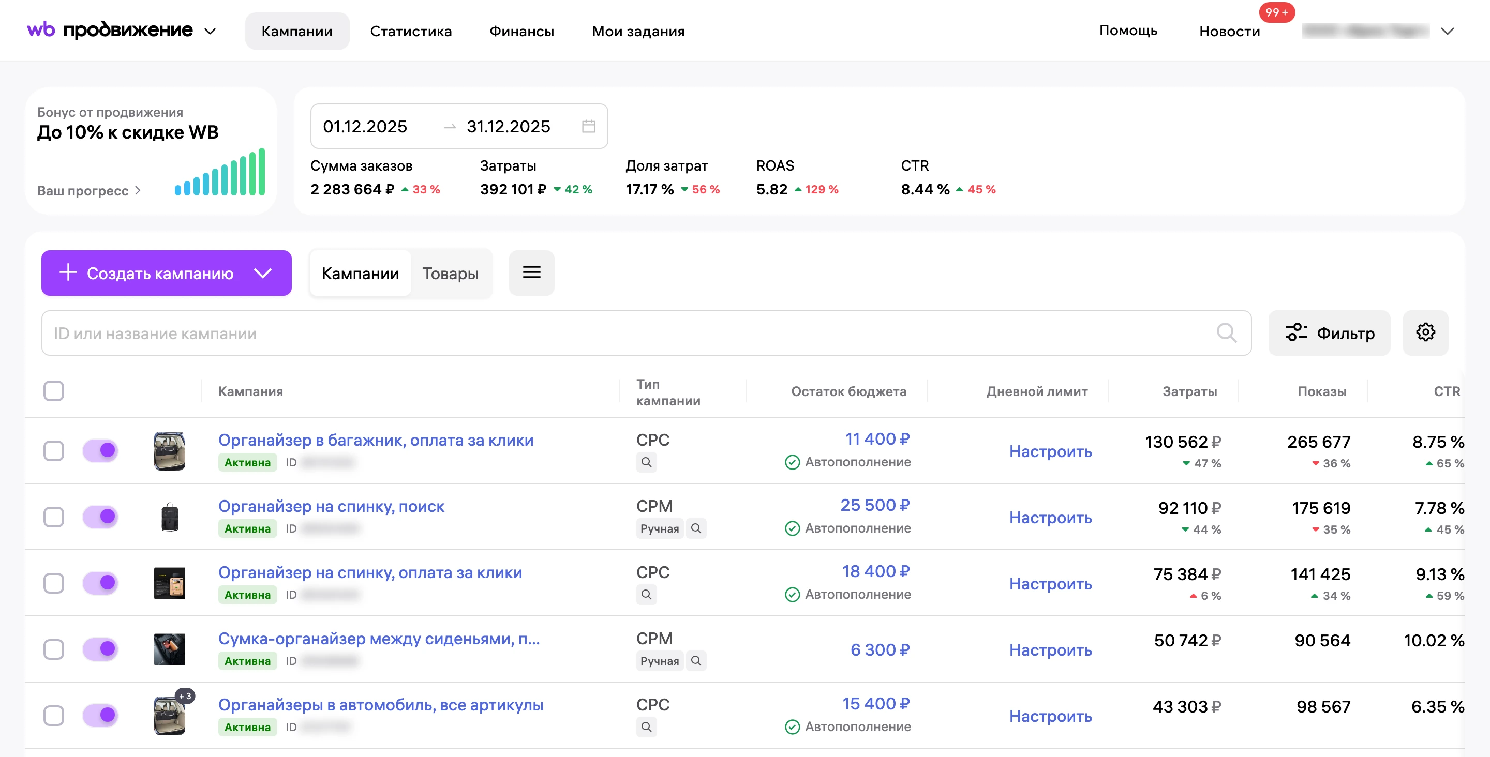Check the select-all checkbox in table header

point(54,391)
